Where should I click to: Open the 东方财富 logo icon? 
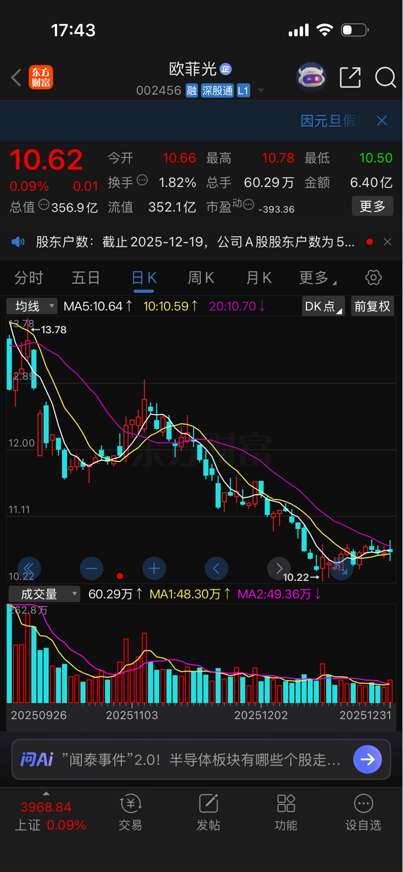pos(41,78)
